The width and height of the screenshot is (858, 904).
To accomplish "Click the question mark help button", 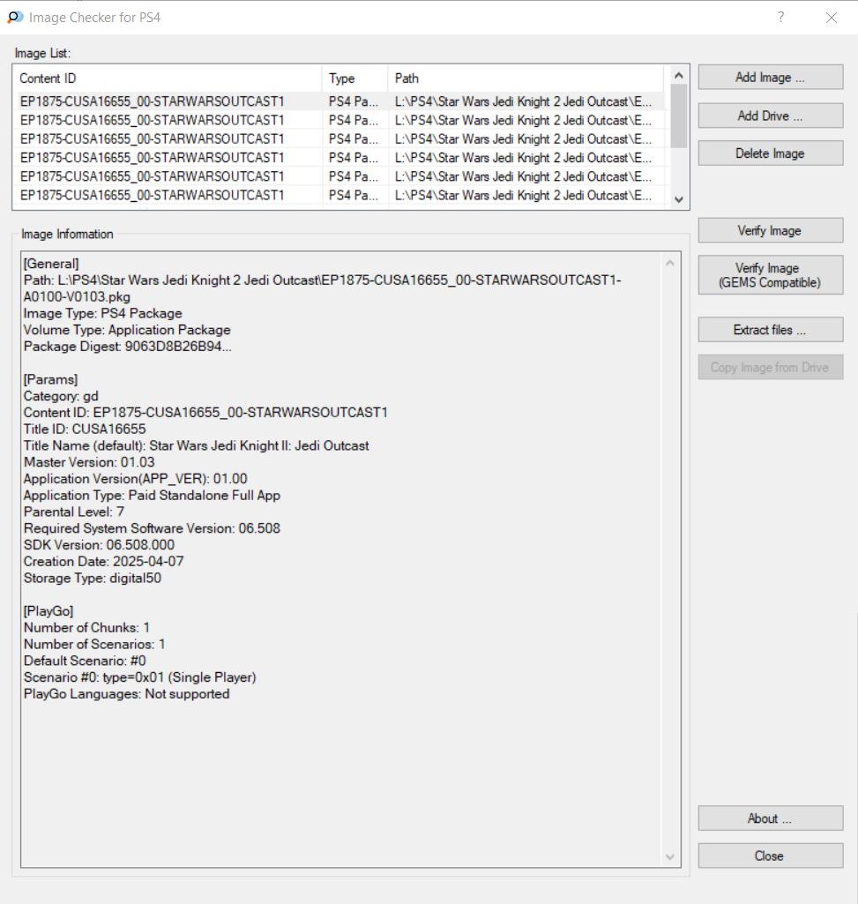I will point(780,17).
